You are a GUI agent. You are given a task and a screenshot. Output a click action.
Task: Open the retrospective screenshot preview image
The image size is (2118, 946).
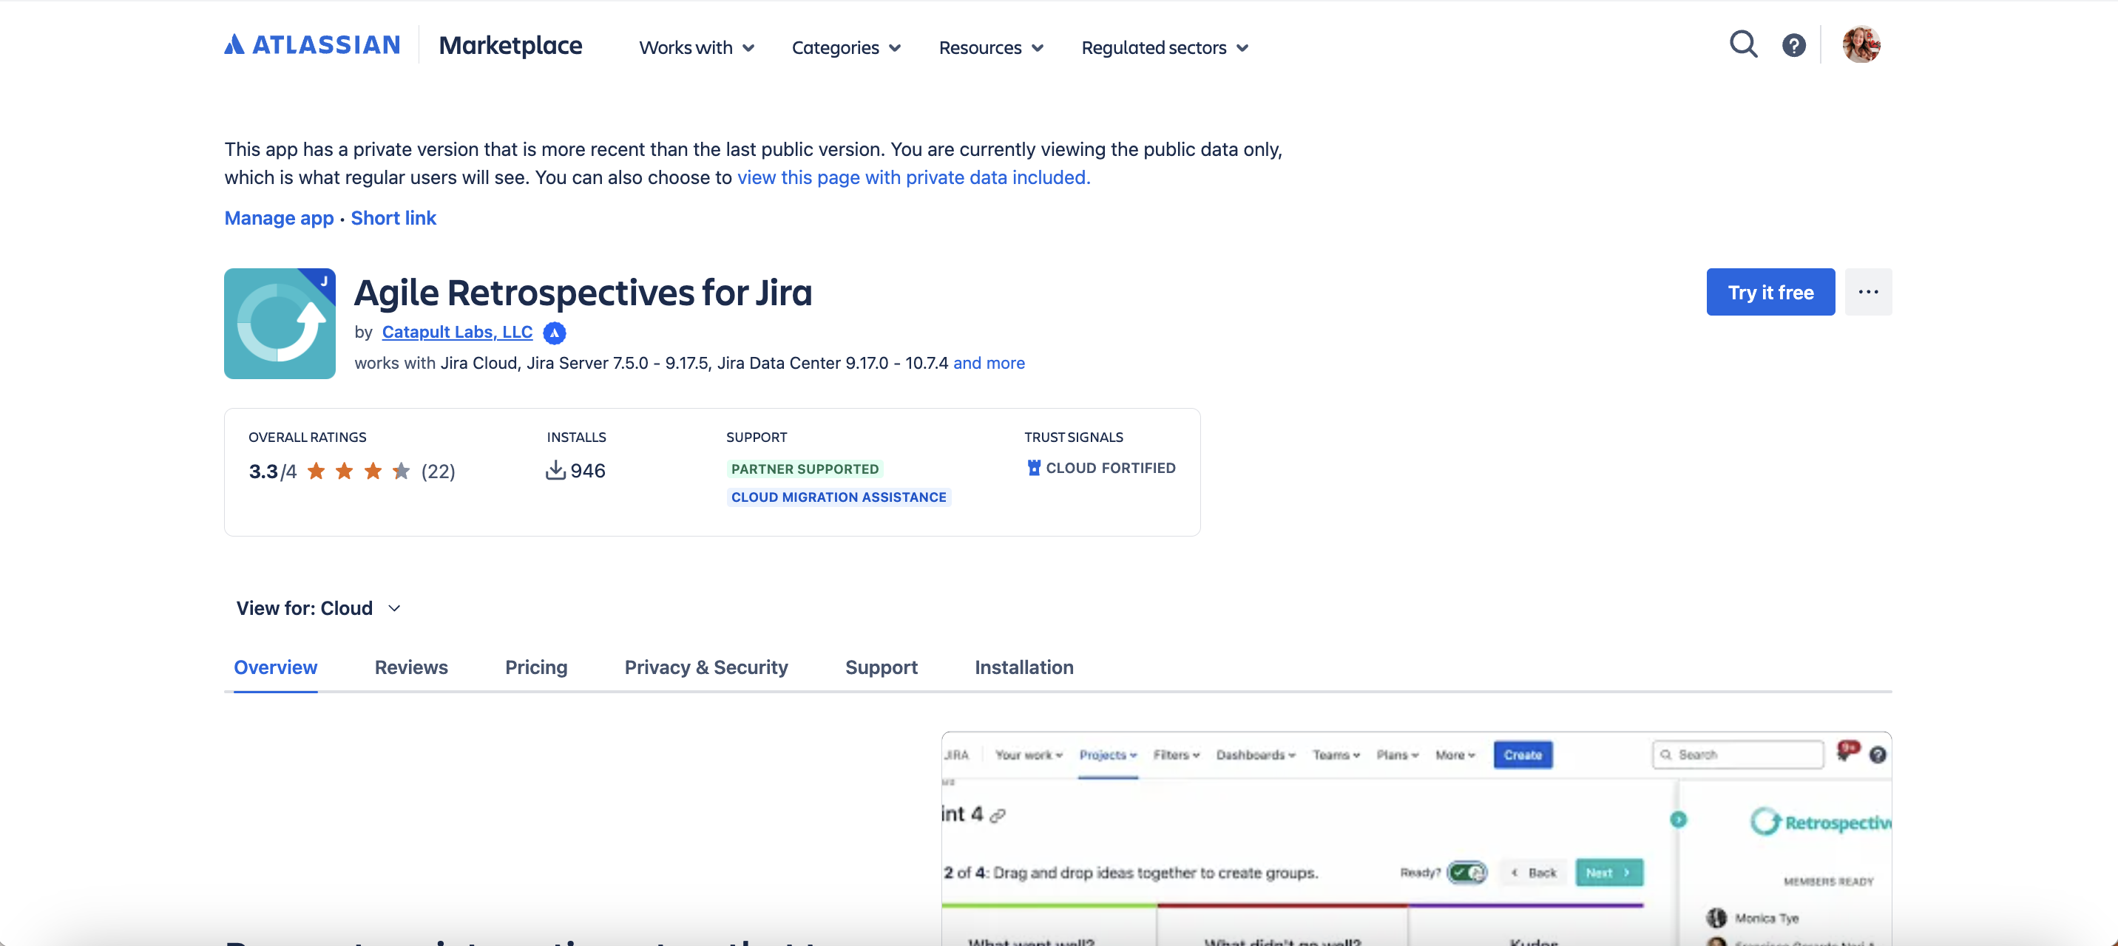pos(1415,837)
